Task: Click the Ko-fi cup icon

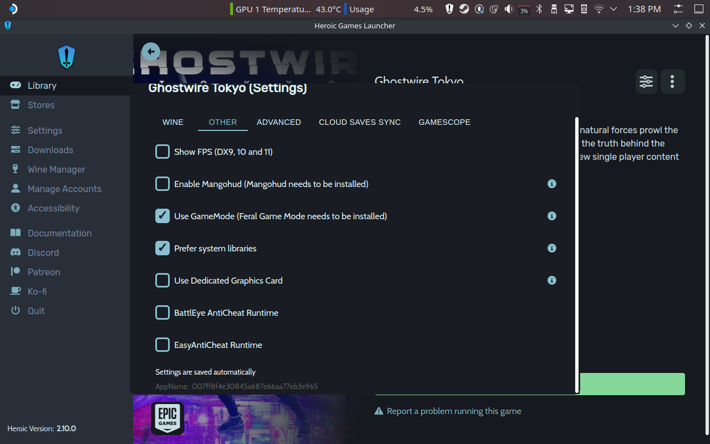Action: pos(16,291)
